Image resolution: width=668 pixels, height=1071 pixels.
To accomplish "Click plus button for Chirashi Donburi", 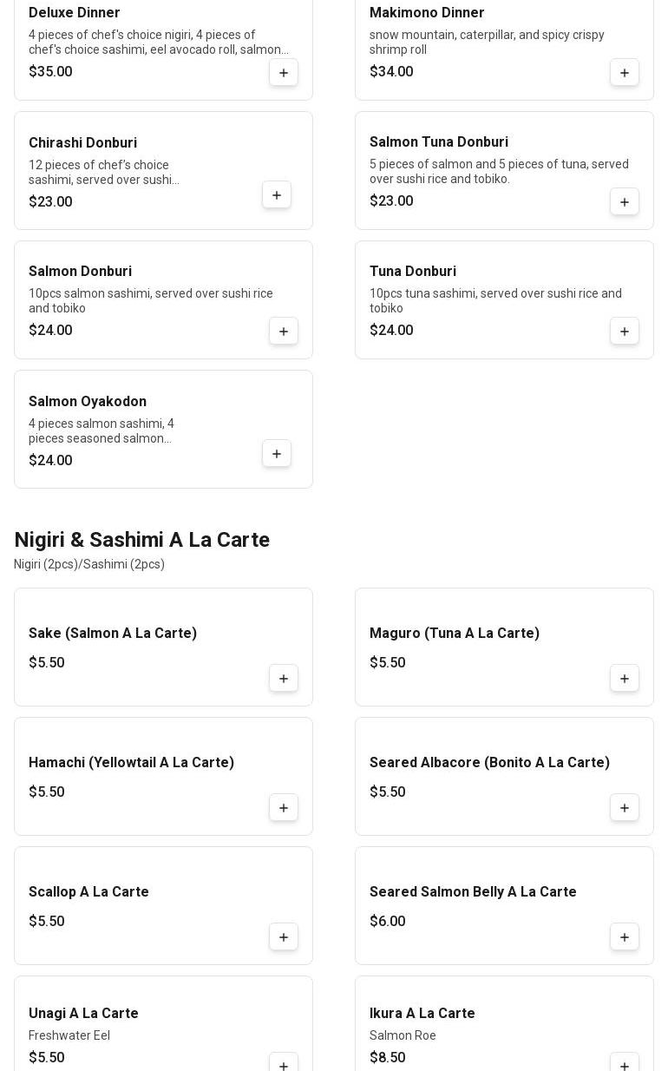I will [277, 195].
